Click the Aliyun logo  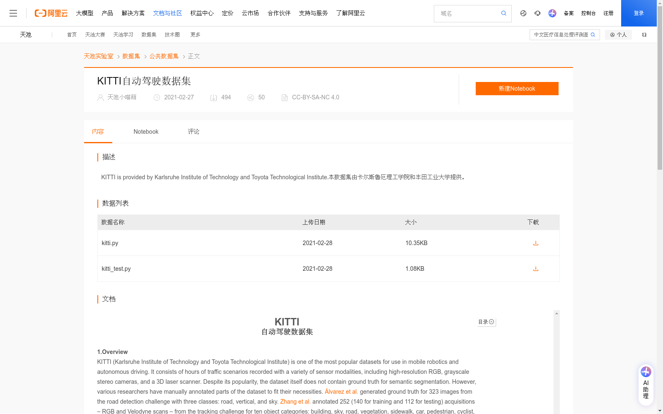pyautogui.click(x=51, y=13)
